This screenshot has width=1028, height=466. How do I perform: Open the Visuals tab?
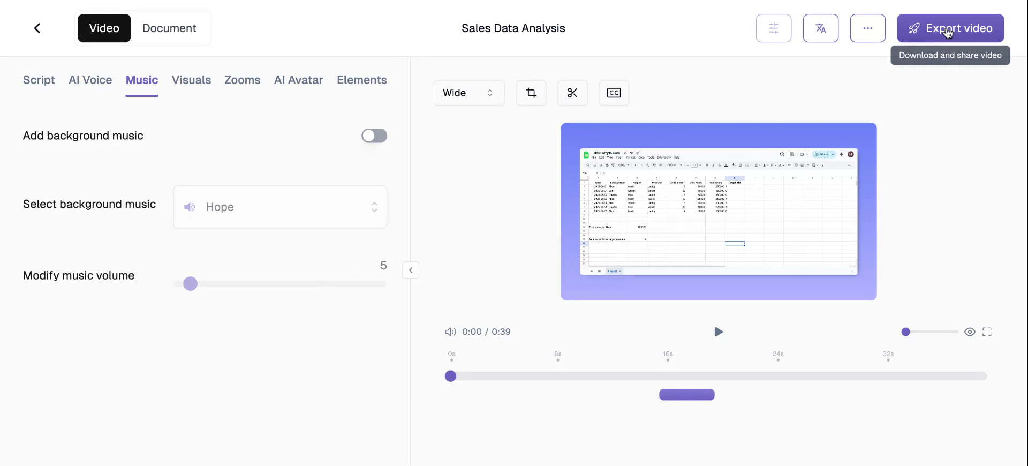(191, 80)
